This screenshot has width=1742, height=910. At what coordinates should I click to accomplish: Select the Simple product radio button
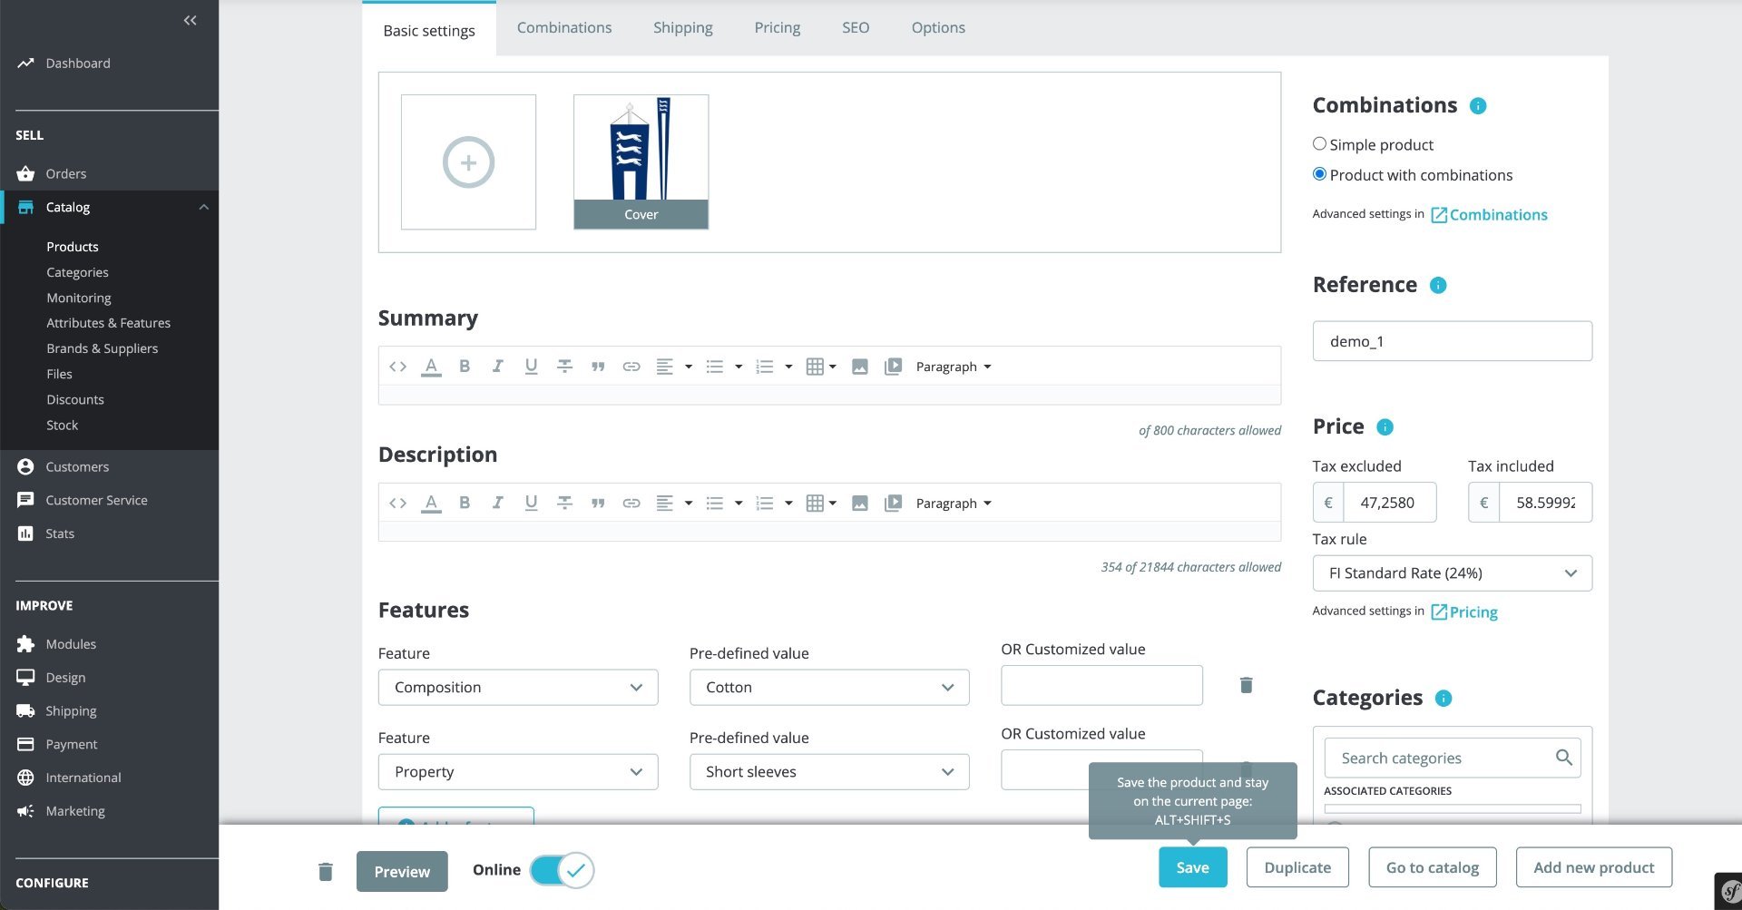[x=1319, y=144]
